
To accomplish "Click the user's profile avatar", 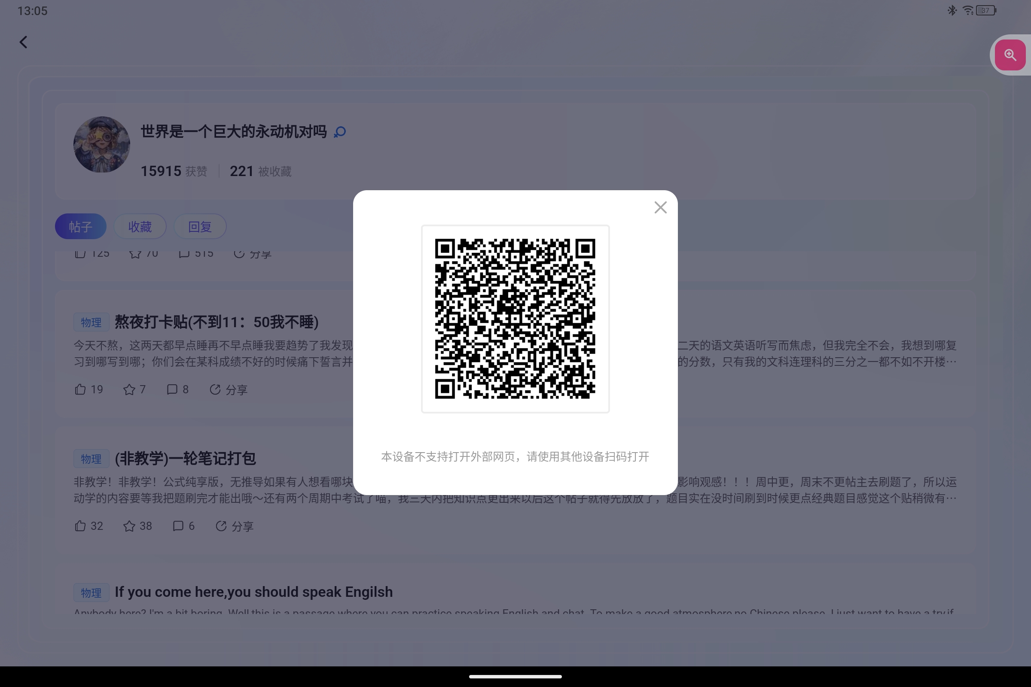I will (101, 145).
